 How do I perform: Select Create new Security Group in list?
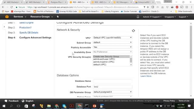pos(111,57)
